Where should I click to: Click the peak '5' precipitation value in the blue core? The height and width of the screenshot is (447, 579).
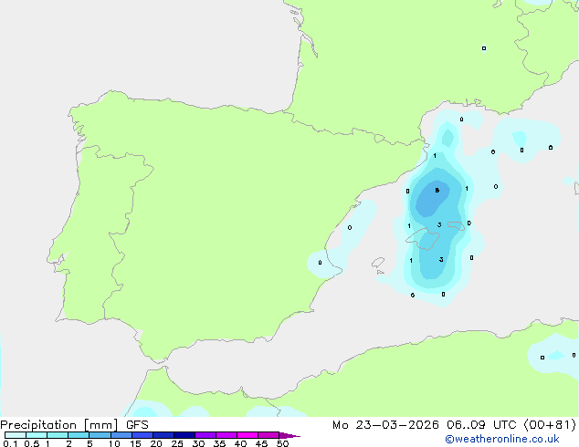point(437,191)
